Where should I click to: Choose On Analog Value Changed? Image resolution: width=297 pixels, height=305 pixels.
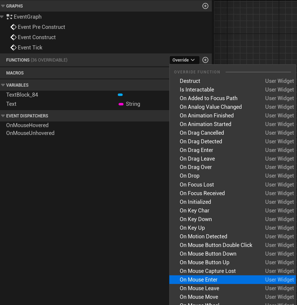(233, 107)
